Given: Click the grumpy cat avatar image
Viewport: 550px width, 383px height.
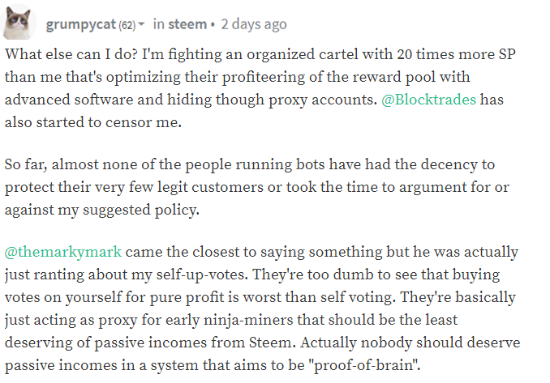Looking at the screenshot, I should point(18,22).
